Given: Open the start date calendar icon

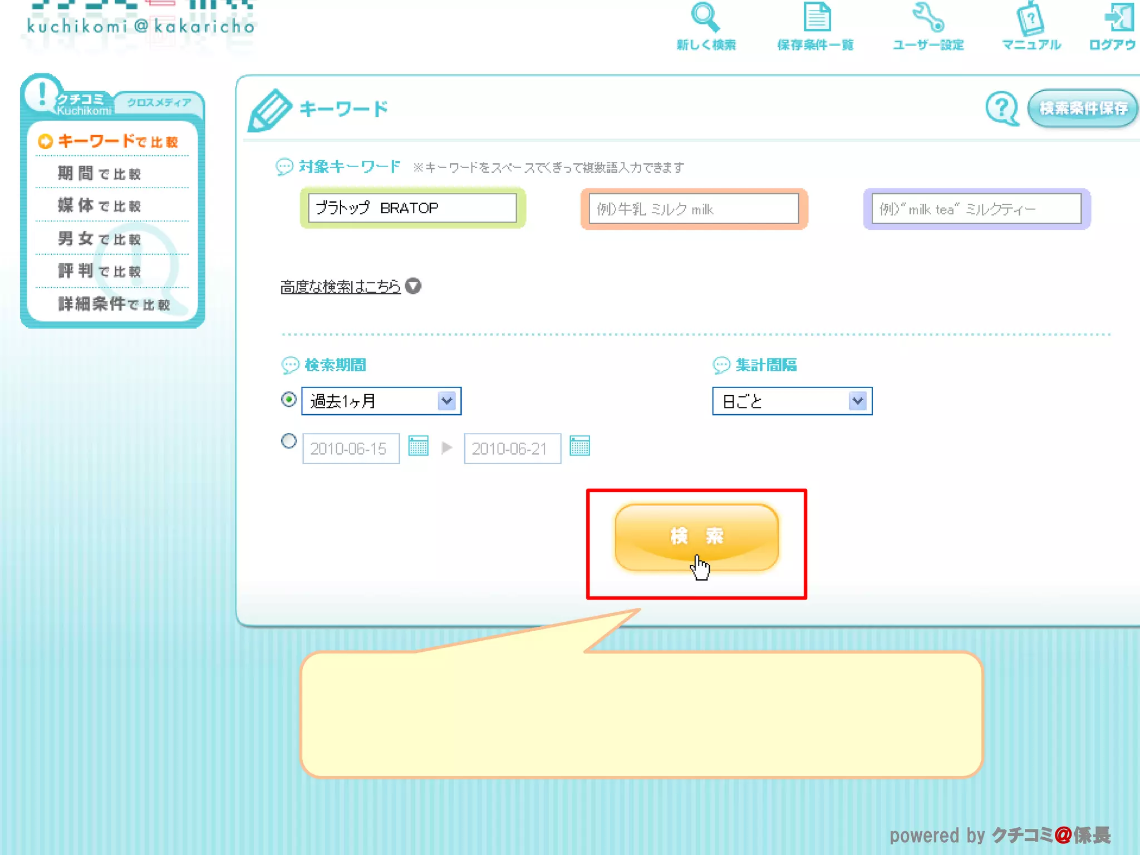Looking at the screenshot, I should [x=418, y=446].
